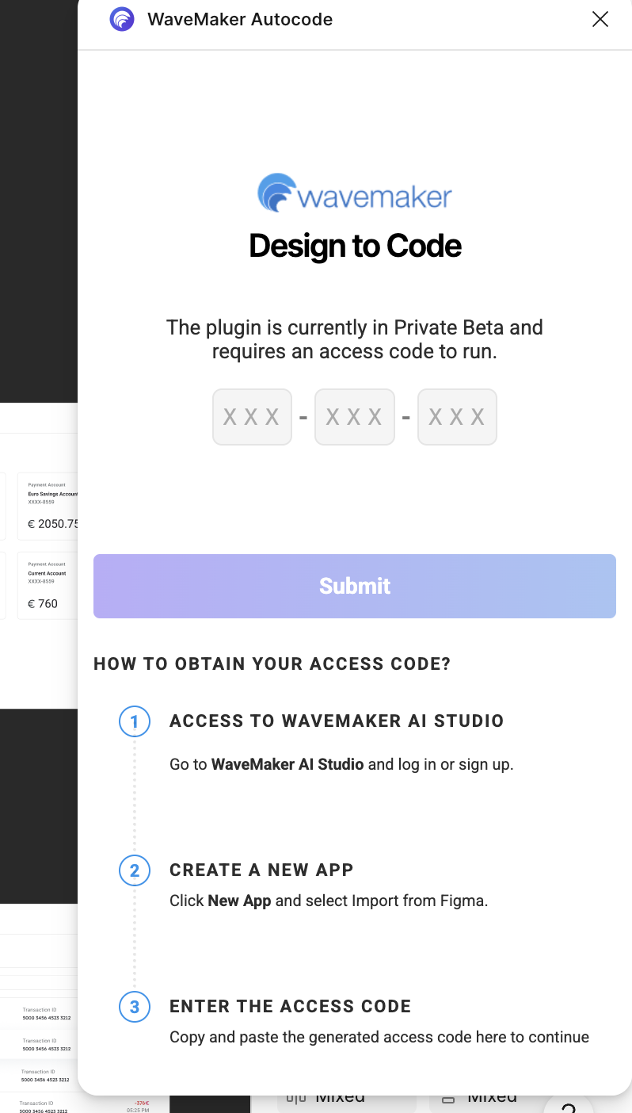Focus the middle access code field
This screenshot has width=632, height=1113.
coord(355,417)
